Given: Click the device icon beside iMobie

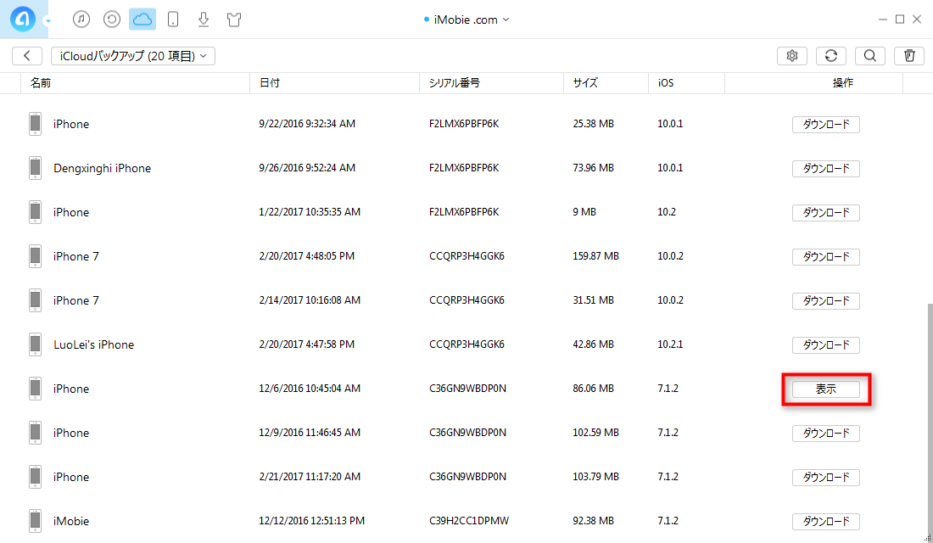Looking at the screenshot, I should coord(35,521).
